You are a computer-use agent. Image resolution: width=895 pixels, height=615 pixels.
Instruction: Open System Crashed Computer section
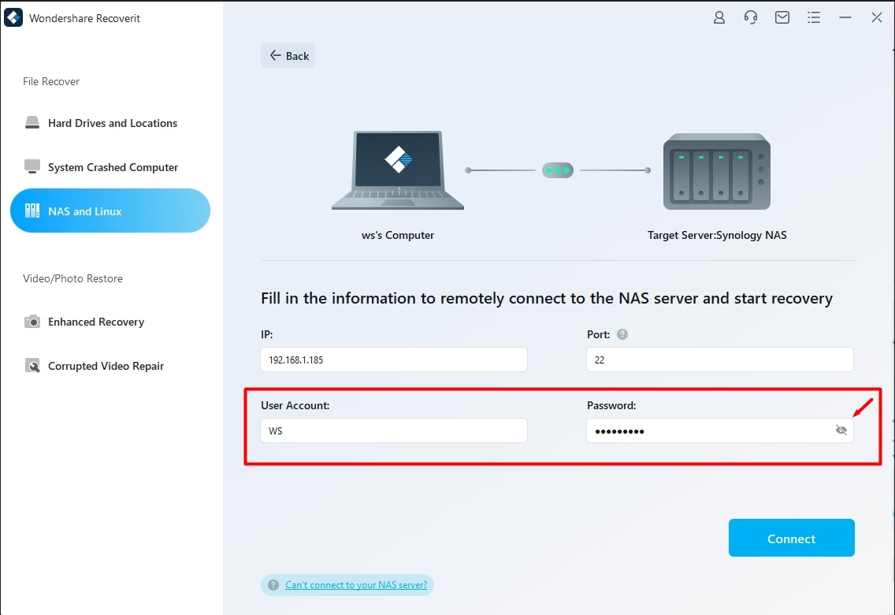(x=110, y=166)
